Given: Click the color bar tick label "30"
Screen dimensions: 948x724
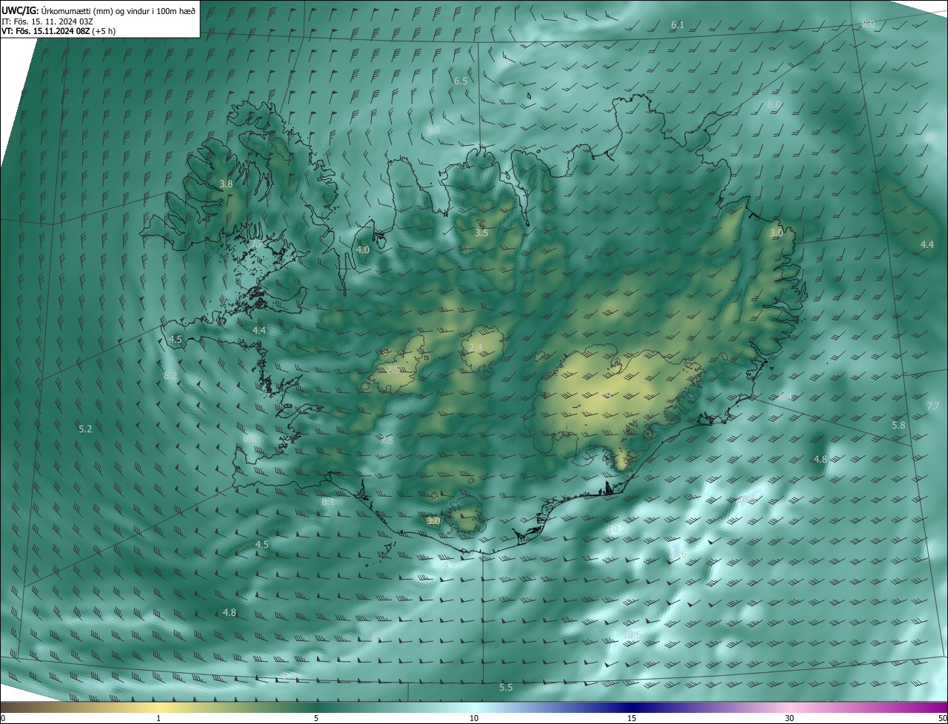Looking at the screenshot, I should pyautogui.click(x=790, y=718).
